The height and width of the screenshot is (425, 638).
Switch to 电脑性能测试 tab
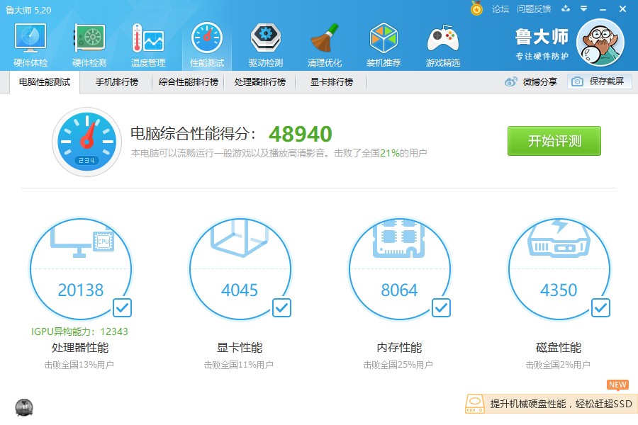click(45, 81)
